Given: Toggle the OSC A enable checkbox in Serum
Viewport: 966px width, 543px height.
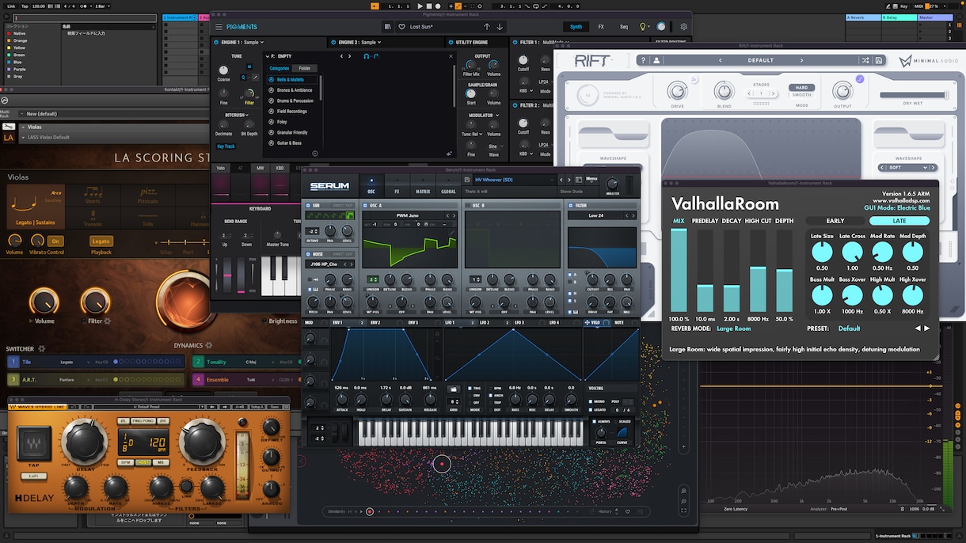Looking at the screenshot, I should (x=366, y=206).
